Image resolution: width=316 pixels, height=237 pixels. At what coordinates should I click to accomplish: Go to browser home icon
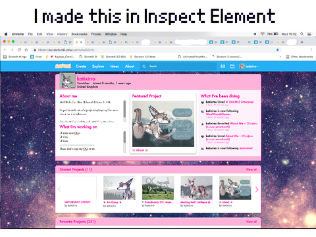[26, 50]
